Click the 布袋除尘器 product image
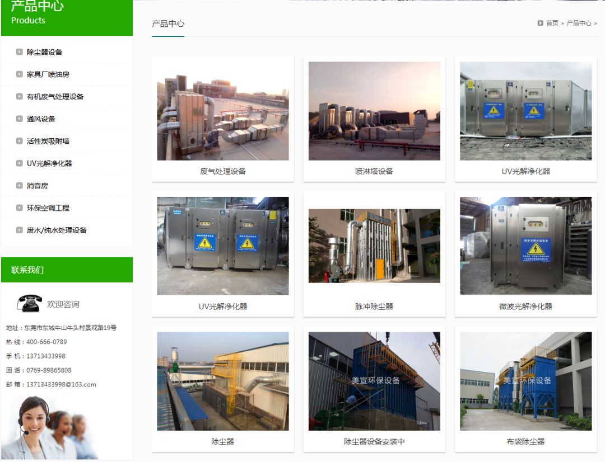Viewport: 605px width, 462px height. pyautogui.click(x=525, y=381)
